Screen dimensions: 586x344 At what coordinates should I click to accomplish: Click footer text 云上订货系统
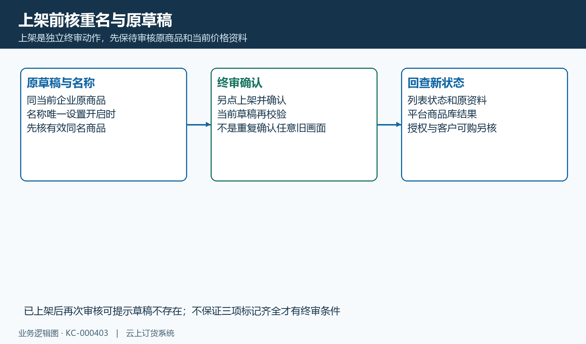click(x=150, y=333)
